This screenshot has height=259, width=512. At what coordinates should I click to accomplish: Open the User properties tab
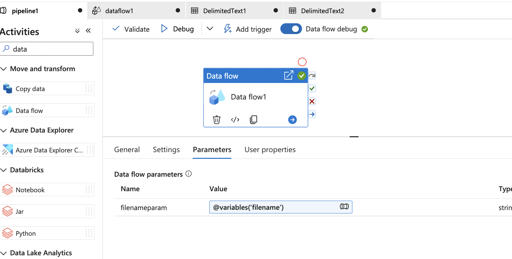(x=270, y=150)
